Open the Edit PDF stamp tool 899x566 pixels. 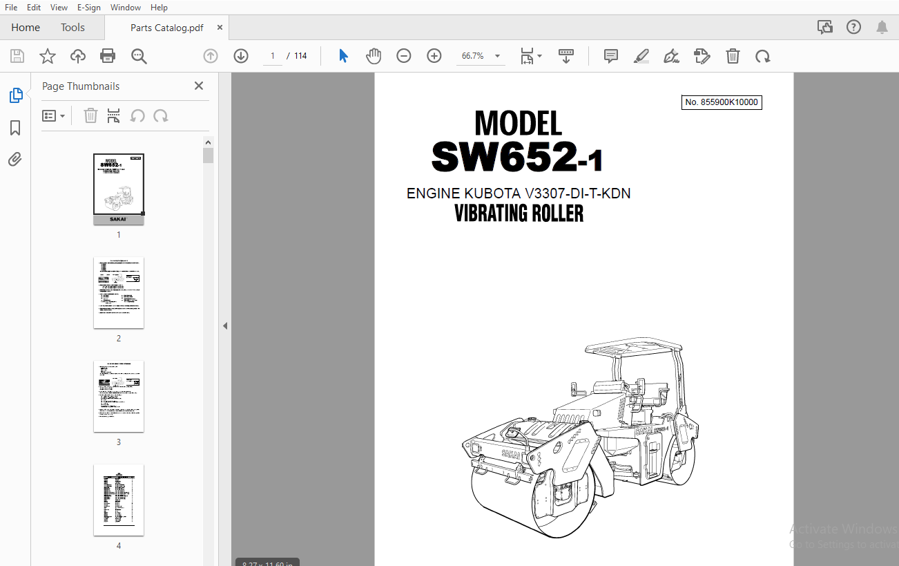(x=702, y=56)
